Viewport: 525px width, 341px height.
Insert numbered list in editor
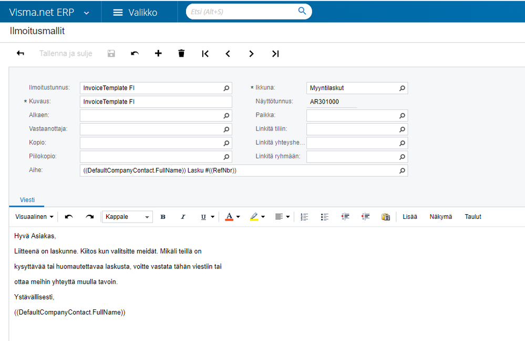coord(304,217)
